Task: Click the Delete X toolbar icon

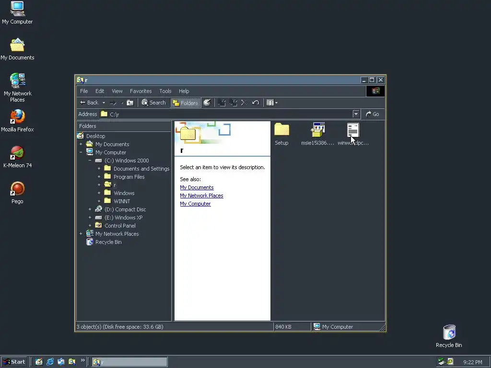Action: click(244, 103)
